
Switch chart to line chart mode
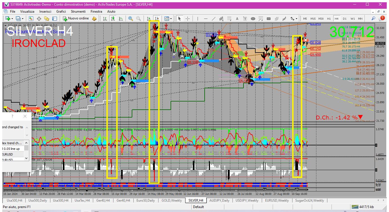(x=121, y=19)
